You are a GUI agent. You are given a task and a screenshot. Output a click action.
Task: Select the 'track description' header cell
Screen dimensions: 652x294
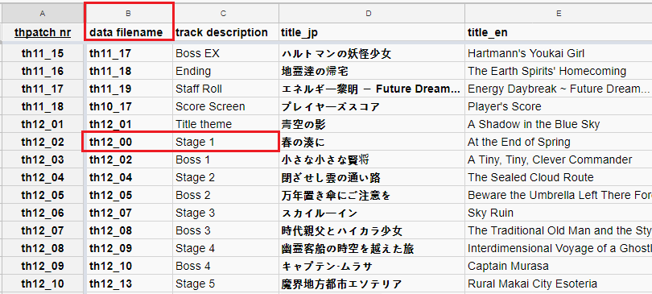point(226,32)
